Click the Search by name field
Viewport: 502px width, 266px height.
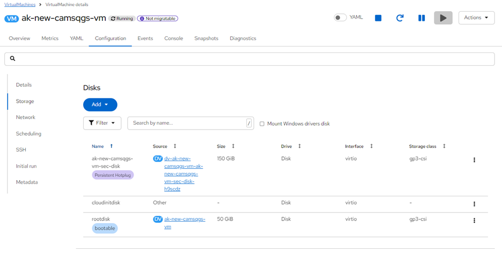pos(190,123)
